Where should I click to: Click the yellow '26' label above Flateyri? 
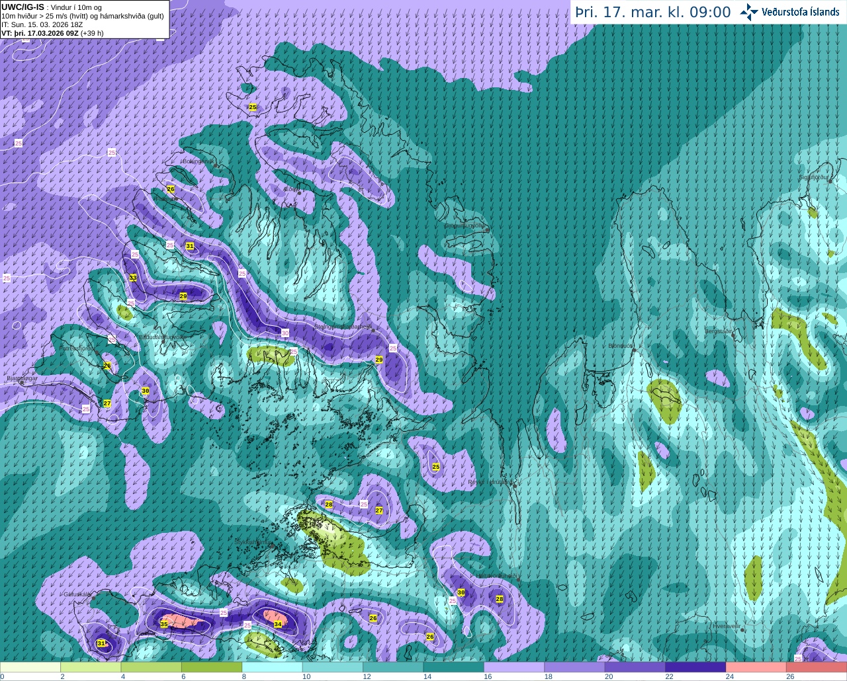coord(171,189)
